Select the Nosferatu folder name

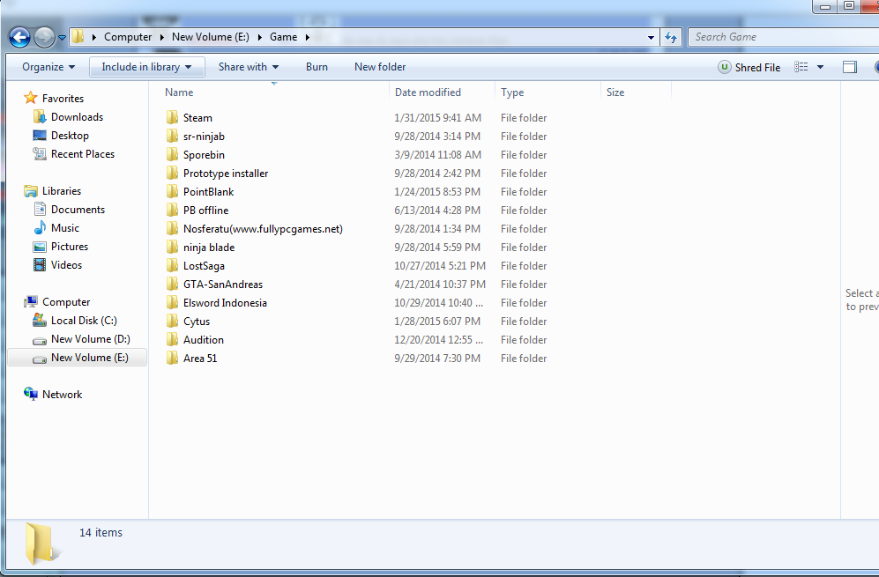(263, 228)
